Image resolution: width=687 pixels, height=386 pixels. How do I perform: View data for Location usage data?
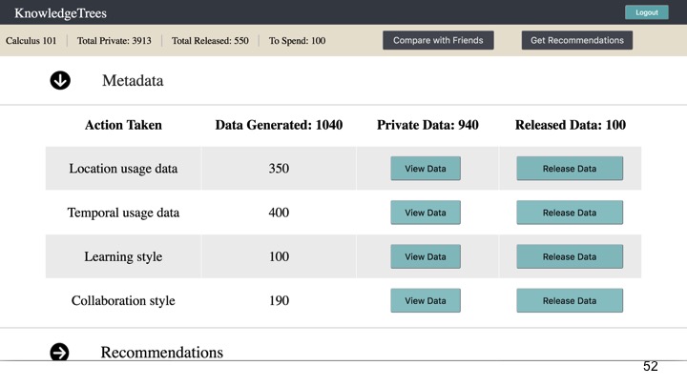tap(426, 169)
